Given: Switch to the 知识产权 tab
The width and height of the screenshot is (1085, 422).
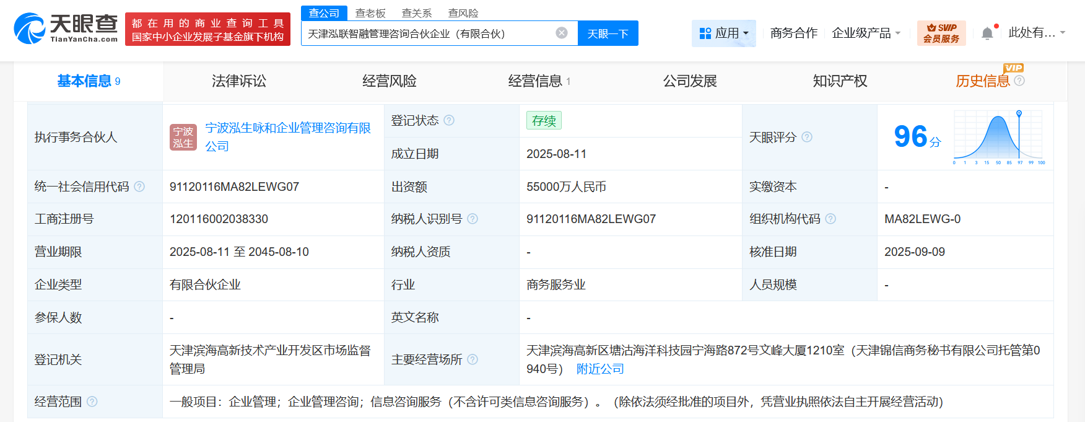Looking at the screenshot, I should [839, 81].
